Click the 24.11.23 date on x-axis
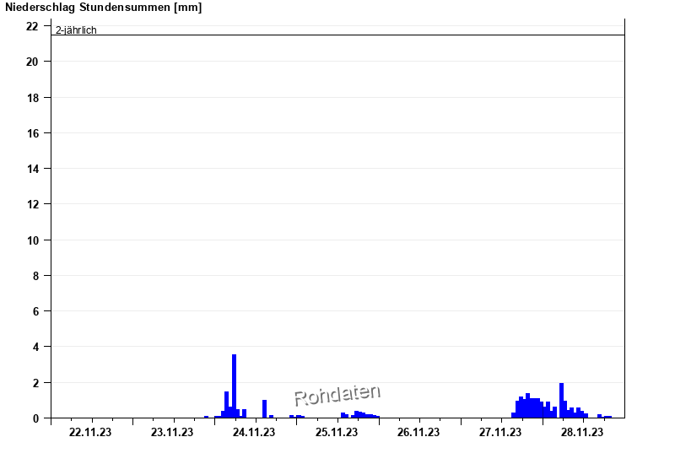This screenshot has height=464, width=675. [x=254, y=433]
